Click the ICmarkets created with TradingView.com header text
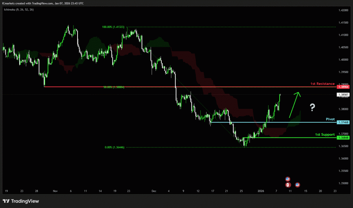Image resolution: width=353 pixels, height=208 pixels. 43,3
